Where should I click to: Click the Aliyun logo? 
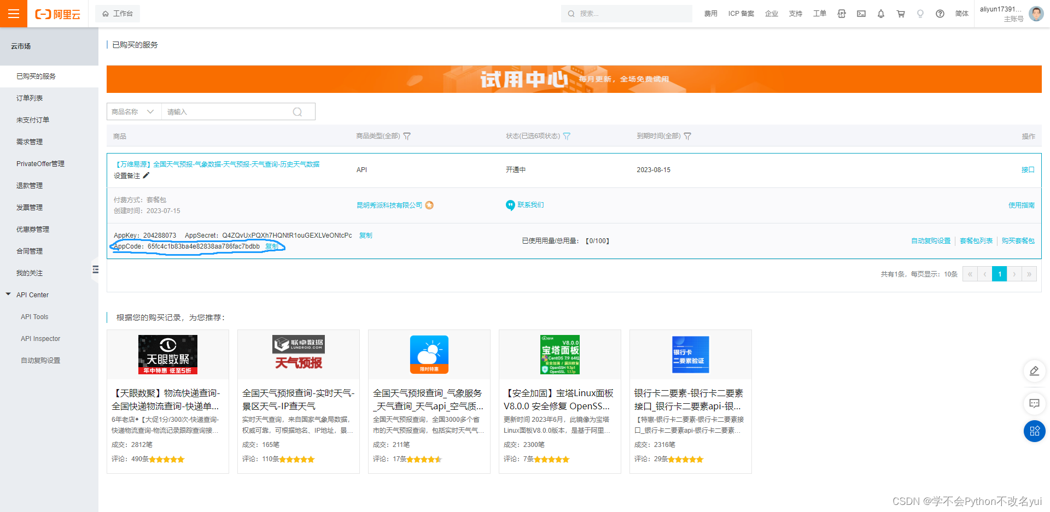coord(57,14)
